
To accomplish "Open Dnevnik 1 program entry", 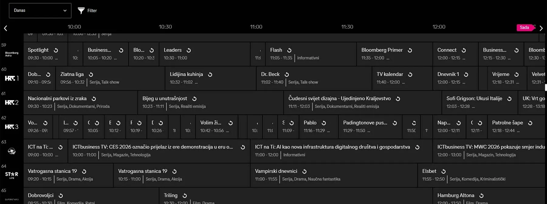I will click(x=455, y=78).
